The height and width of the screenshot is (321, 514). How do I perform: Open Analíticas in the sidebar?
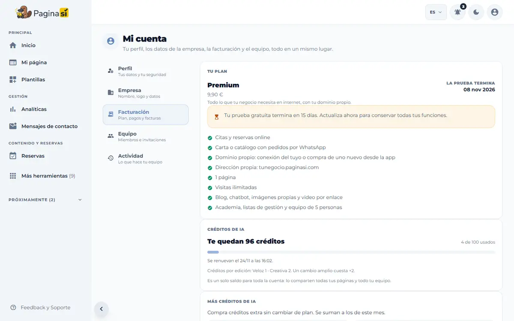pyautogui.click(x=45, y=109)
